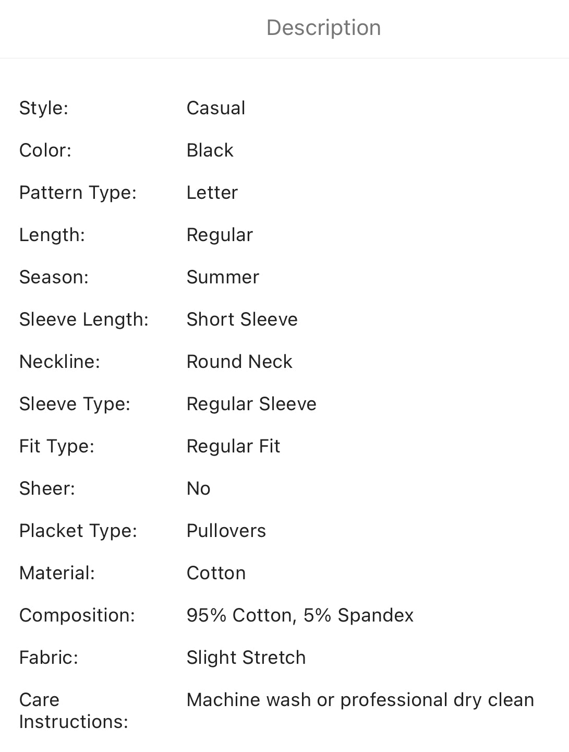Click the Cotton material value
This screenshot has height=752, width=569.
(216, 573)
